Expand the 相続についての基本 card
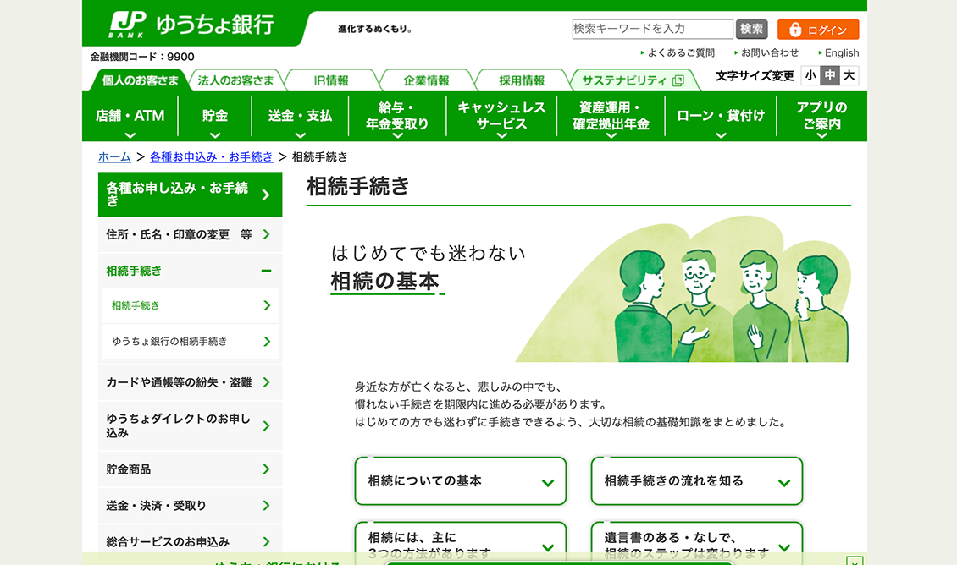Image resolution: width=957 pixels, height=565 pixels. click(460, 481)
